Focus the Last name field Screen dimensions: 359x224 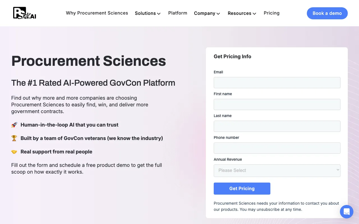pos(277,126)
